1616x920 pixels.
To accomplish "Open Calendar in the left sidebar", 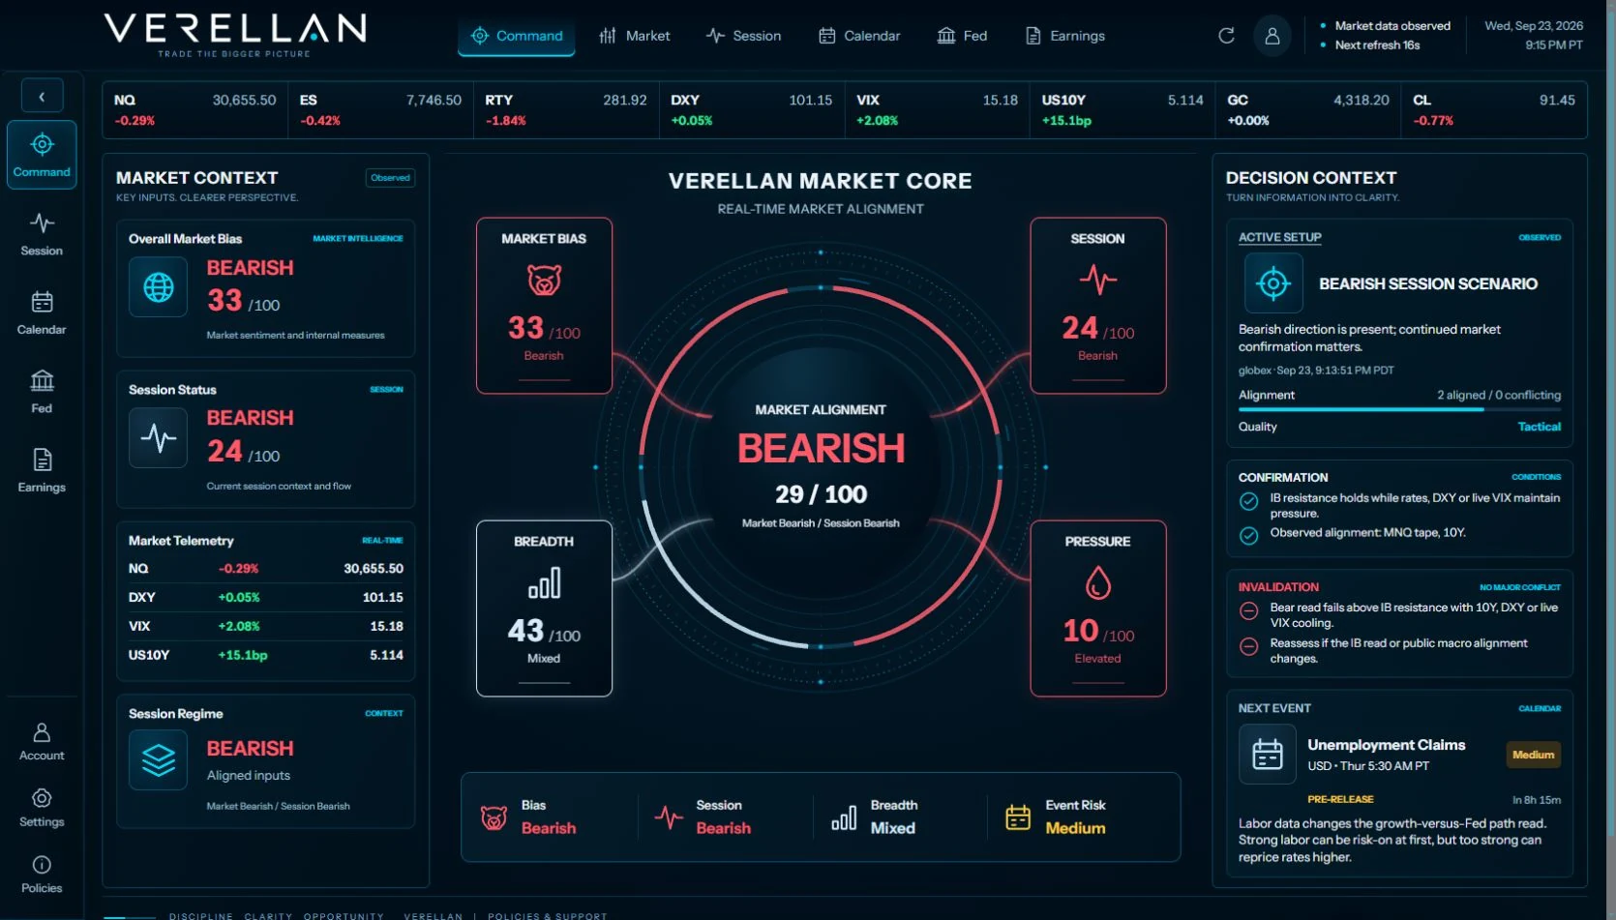I will pos(42,313).
